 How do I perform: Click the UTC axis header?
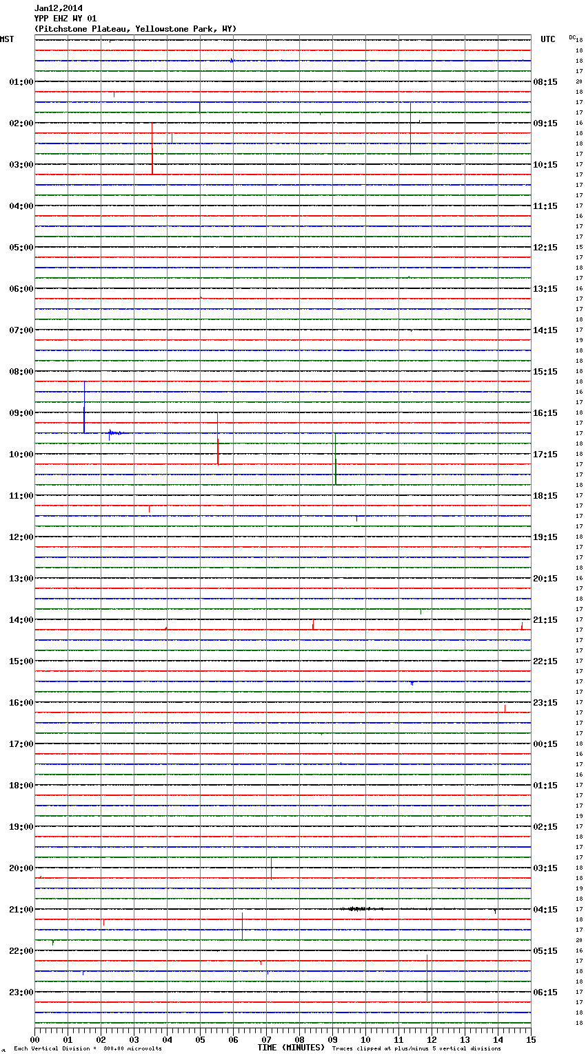[548, 39]
